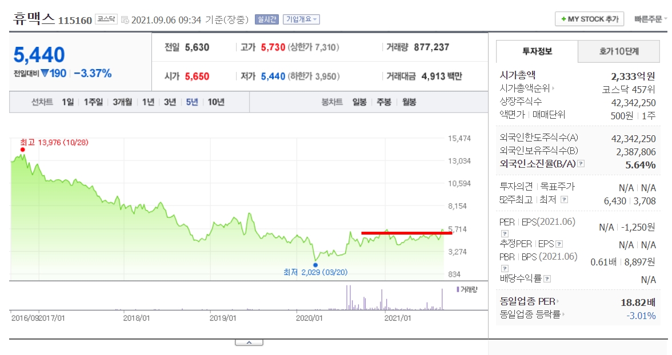Click the 외국인소진율 value 5.64%
Viewport: 672px width, 355px height.
[640, 165]
